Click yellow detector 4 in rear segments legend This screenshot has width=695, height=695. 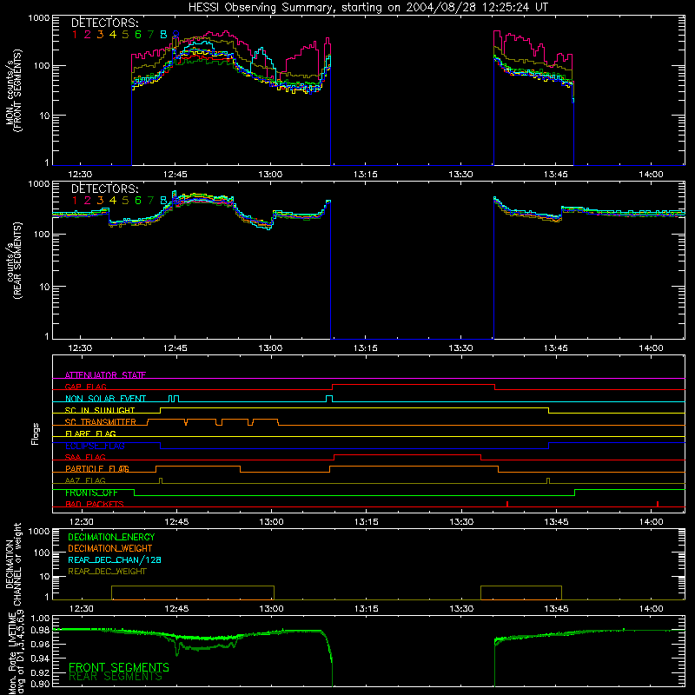(113, 201)
